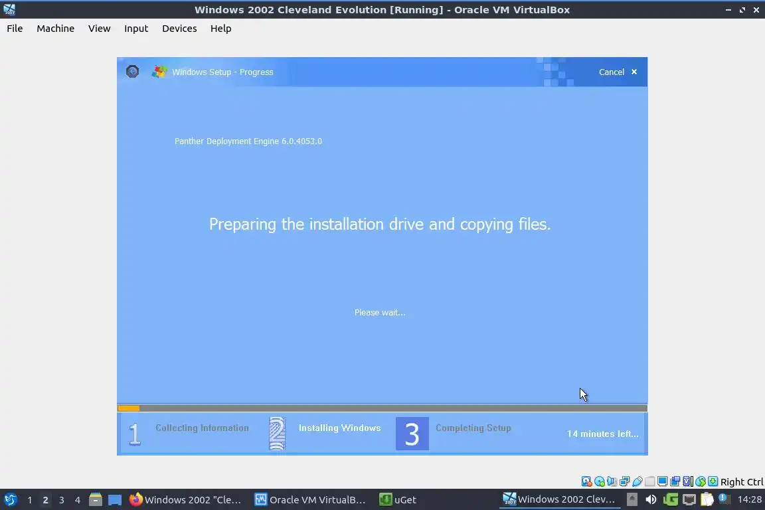Click the Panther Deployment Engine version text
The height and width of the screenshot is (510, 765).
coord(248,141)
